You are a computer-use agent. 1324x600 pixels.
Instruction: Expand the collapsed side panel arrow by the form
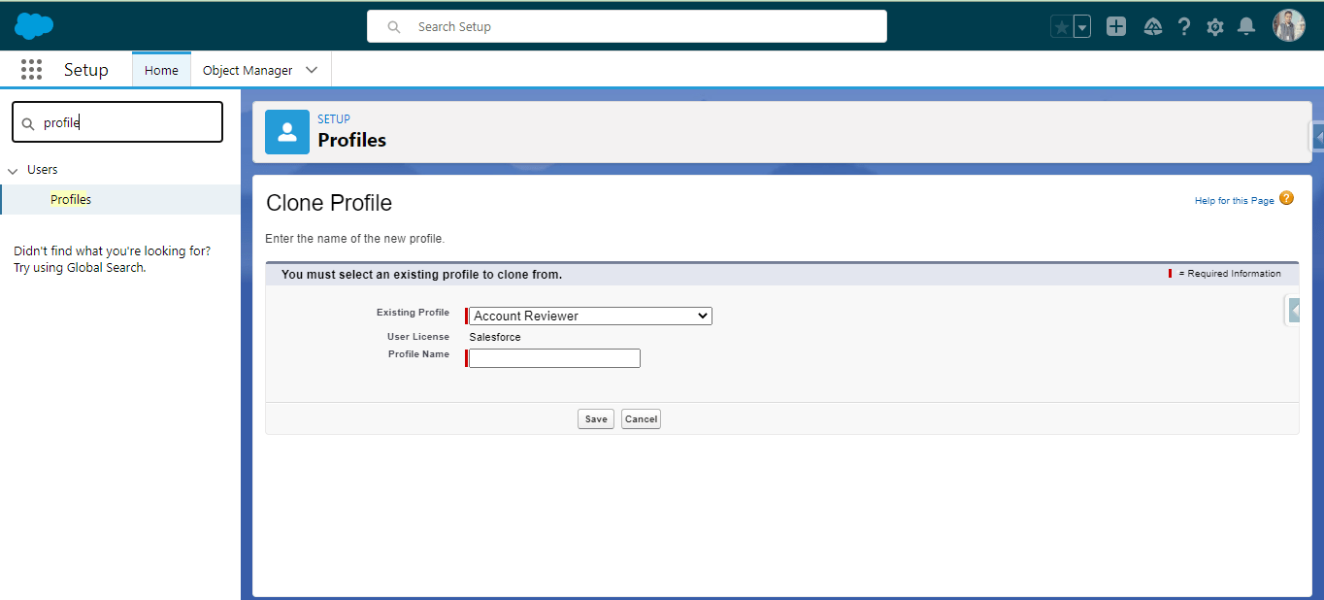[1293, 311]
